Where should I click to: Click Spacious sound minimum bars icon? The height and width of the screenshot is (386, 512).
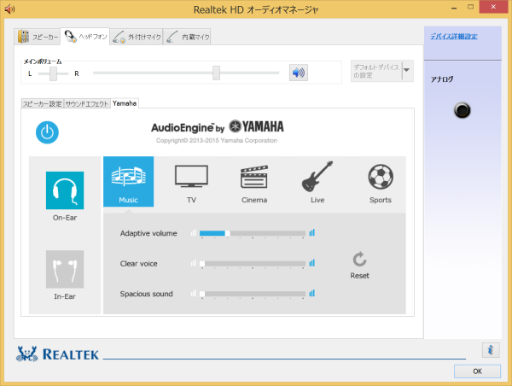pyautogui.click(x=194, y=293)
